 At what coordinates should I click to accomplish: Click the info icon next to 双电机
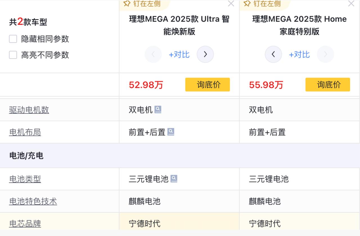click(158, 109)
